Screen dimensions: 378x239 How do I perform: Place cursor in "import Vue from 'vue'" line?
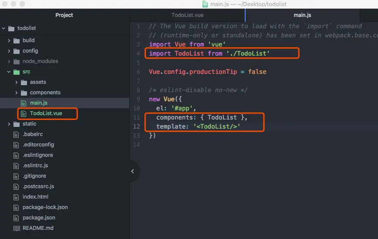tap(187, 44)
